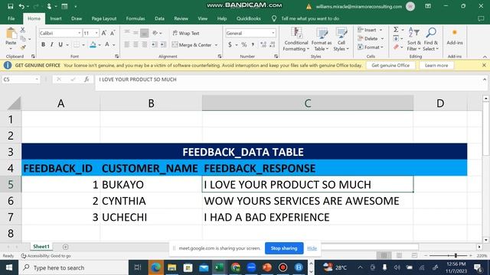Open the File menu
This screenshot has height=275, width=490.
coord(11,18)
